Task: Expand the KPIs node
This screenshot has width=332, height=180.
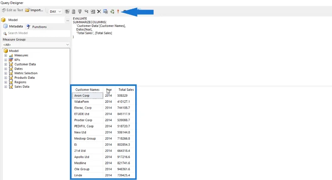Action: (x=6, y=60)
